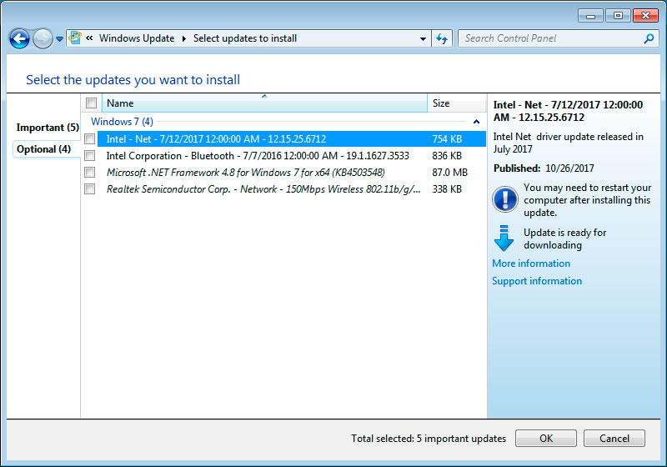The height and width of the screenshot is (467, 667).
Task: Switch to the Important (5) tab
Action: point(48,128)
